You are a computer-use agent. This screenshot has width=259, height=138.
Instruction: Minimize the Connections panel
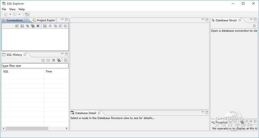pyautogui.click(x=62, y=20)
